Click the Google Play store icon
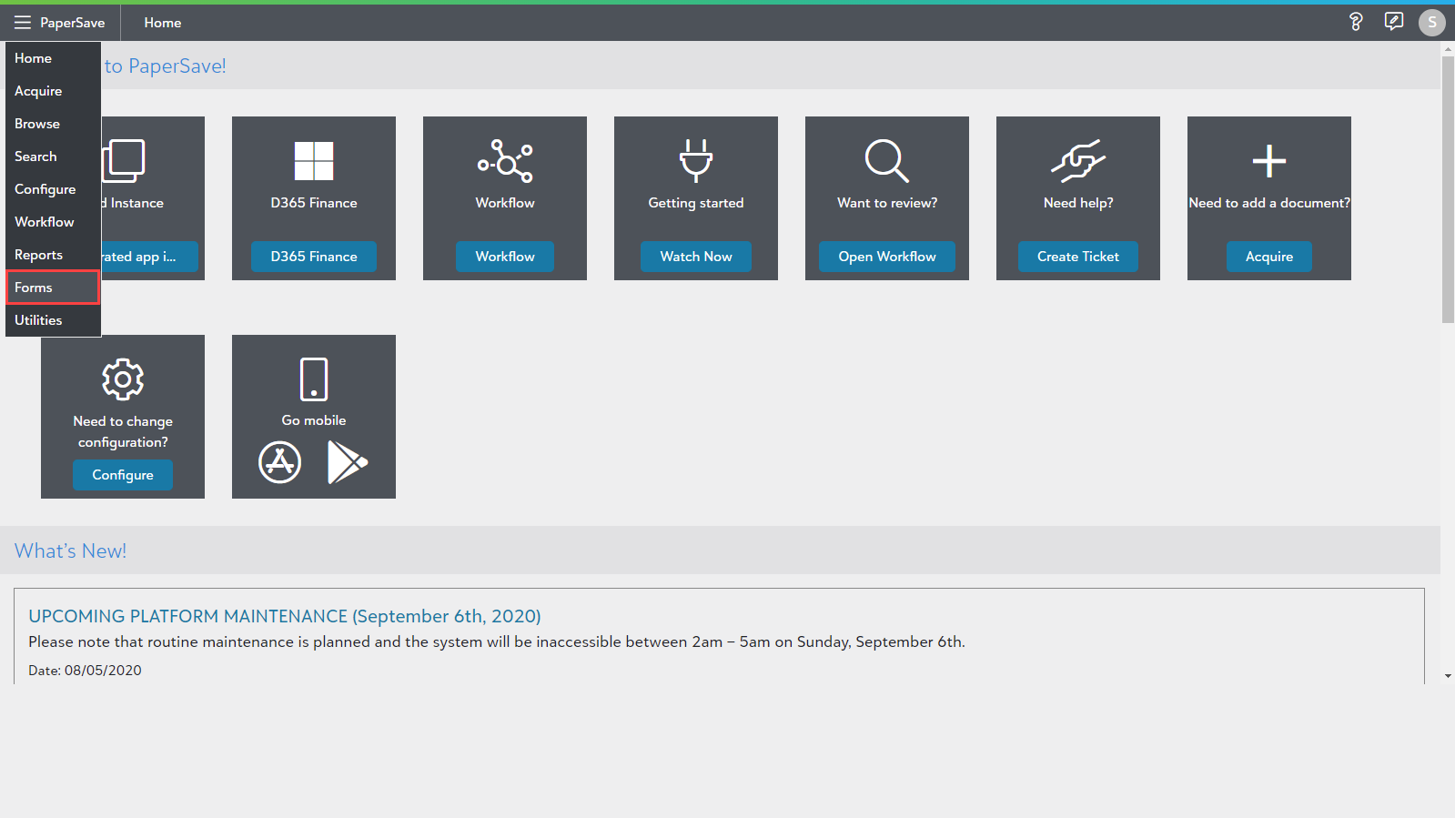This screenshot has height=818, width=1455. click(347, 462)
